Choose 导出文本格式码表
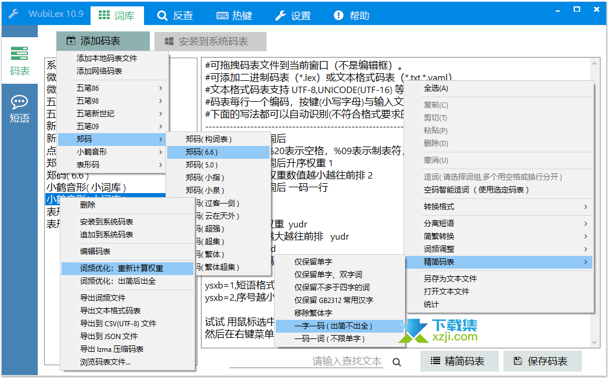 127,311
